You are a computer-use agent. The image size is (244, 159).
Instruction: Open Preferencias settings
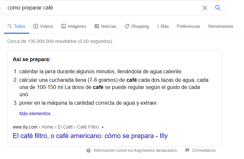[x=188, y=26]
